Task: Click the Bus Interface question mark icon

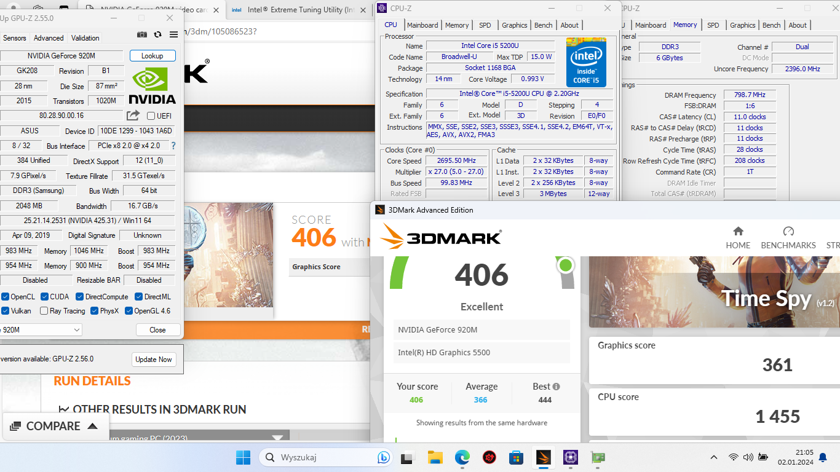Action: pos(173,146)
